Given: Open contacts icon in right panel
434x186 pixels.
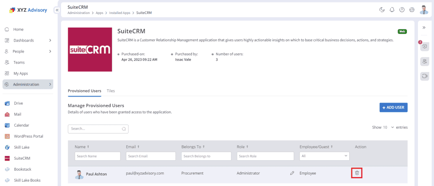Looking at the screenshot, I should pos(424,61).
